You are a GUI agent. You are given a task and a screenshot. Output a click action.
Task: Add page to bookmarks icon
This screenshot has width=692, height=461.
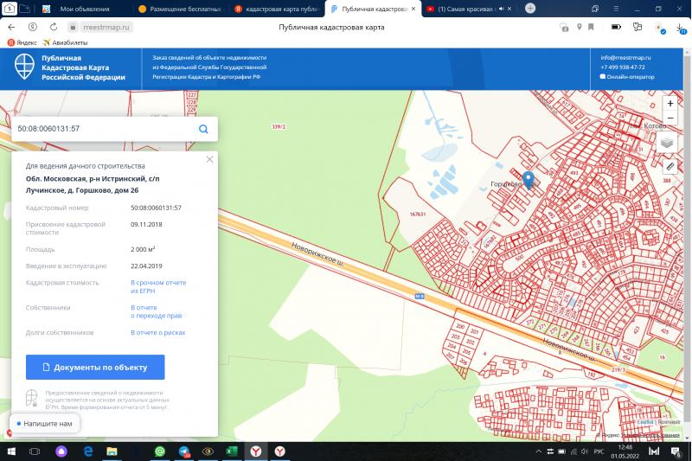(591, 27)
